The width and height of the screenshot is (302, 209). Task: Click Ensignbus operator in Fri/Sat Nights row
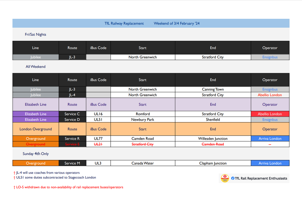270,57
